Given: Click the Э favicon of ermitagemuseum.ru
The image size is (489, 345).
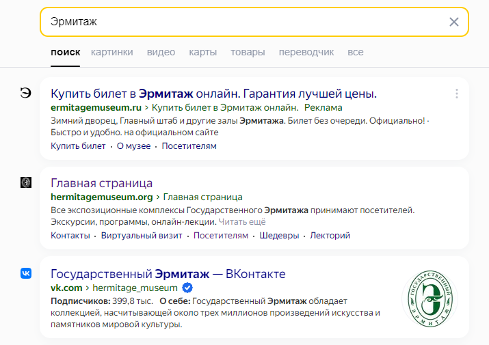Looking at the screenshot, I should [26, 92].
